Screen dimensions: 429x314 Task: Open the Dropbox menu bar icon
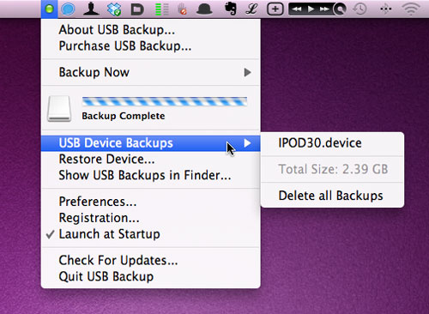pos(114,9)
